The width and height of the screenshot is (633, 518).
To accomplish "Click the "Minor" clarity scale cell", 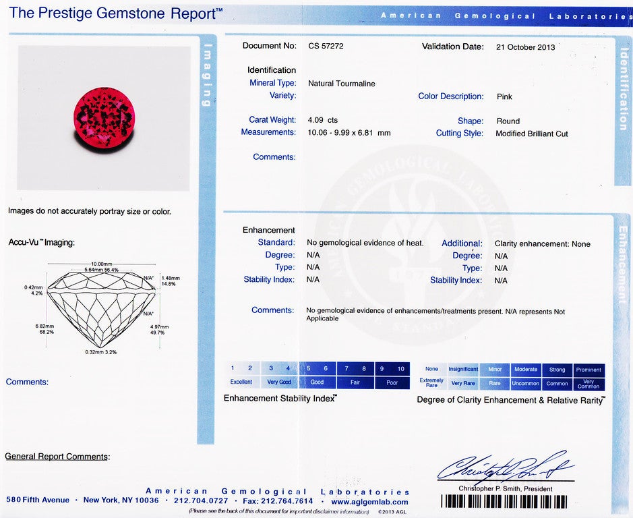I will click(x=495, y=370).
